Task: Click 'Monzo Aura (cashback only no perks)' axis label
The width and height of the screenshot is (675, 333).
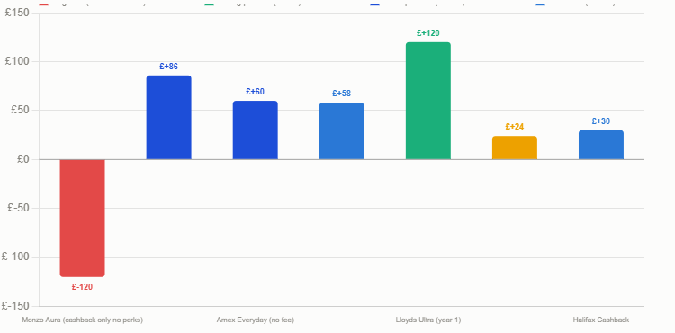Action: tap(82, 320)
